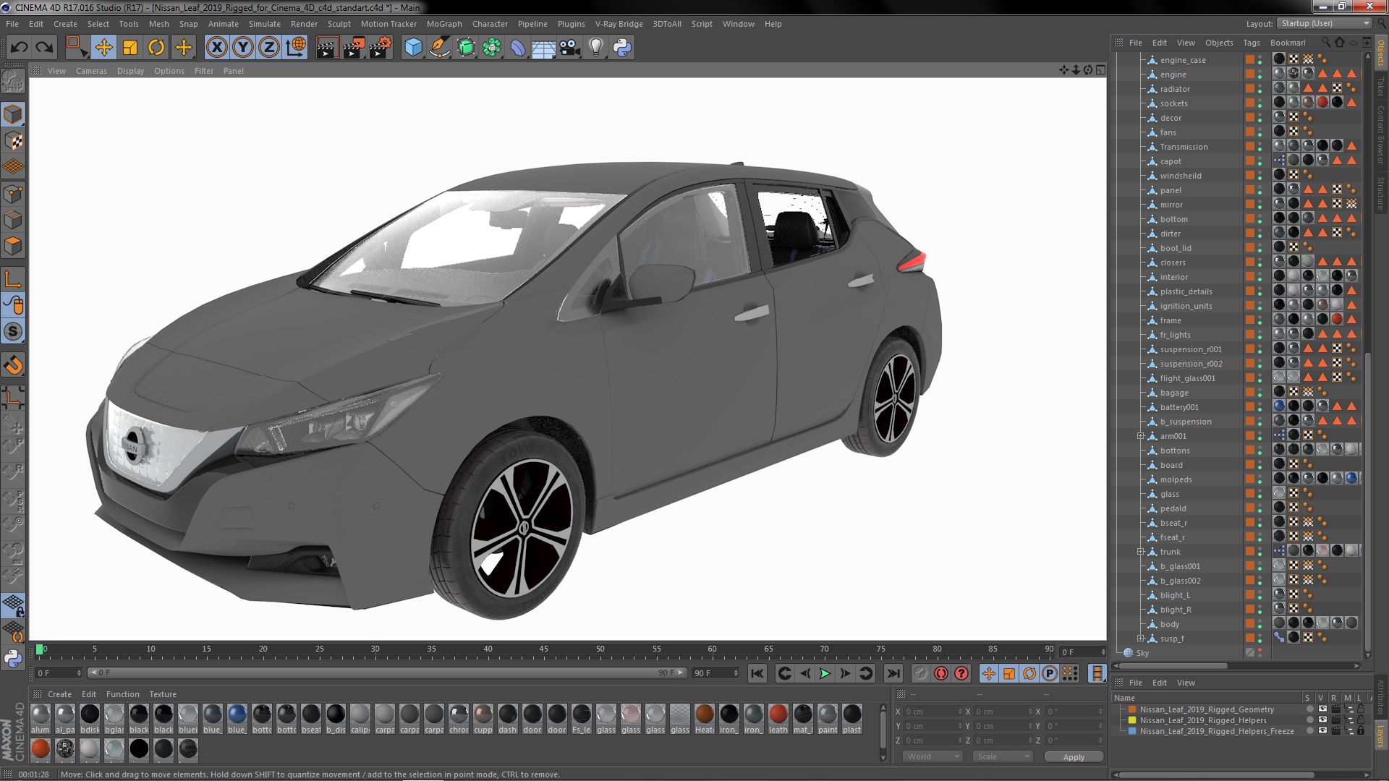Open the camera objects icon
1389x781 pixels.
click(x=570, y=48)
